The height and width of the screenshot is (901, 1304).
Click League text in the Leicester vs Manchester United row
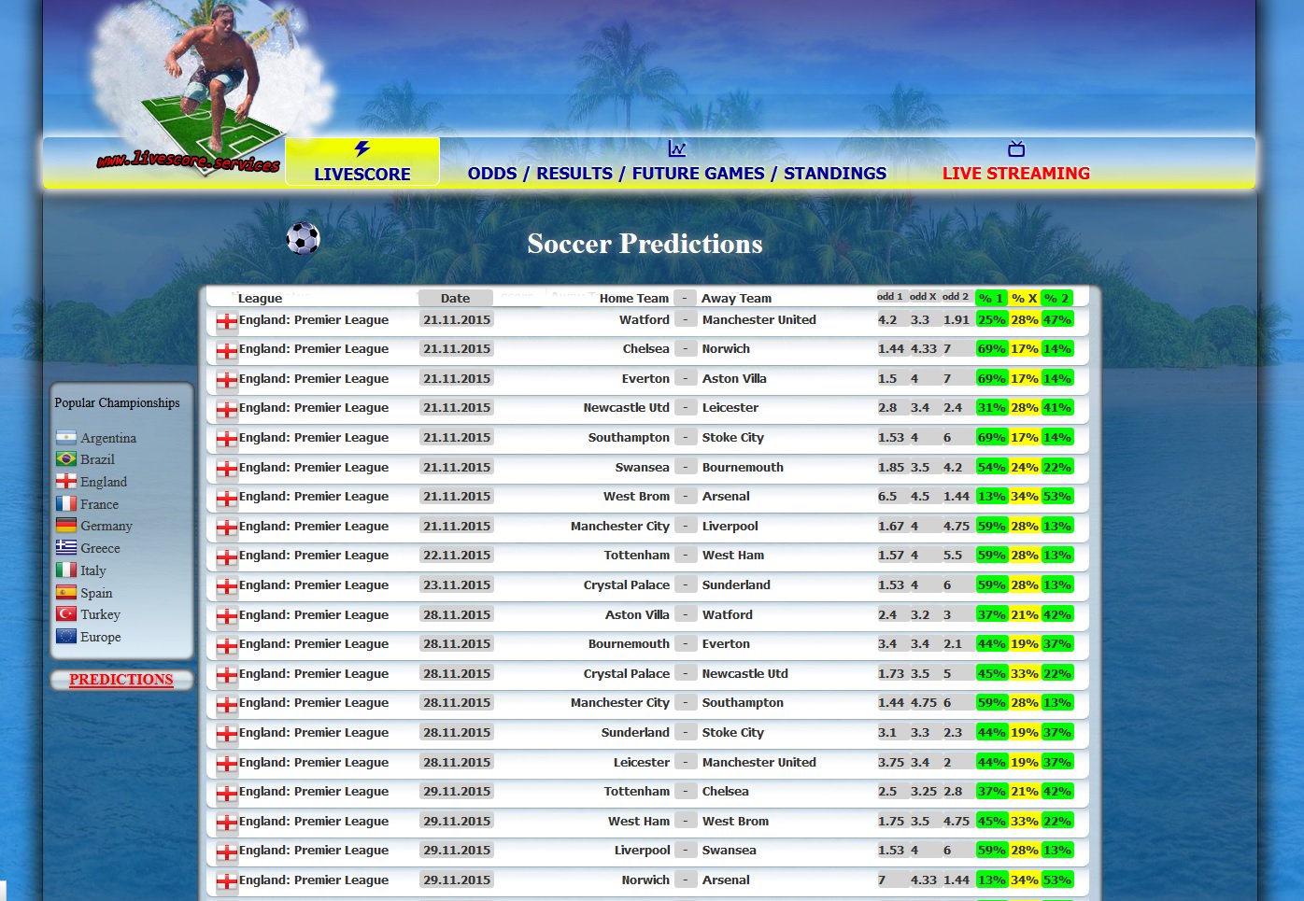(x=314, y=763)
